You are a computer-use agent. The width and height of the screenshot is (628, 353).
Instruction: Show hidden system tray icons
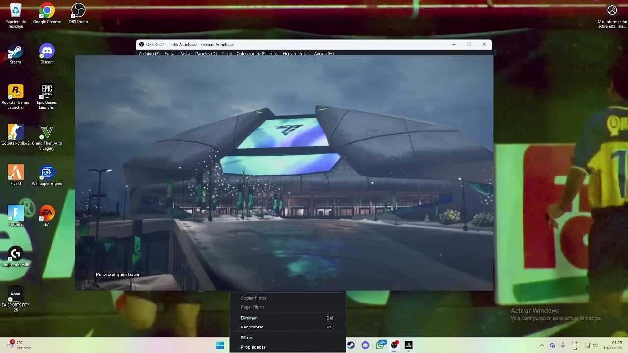pos(542,345)
